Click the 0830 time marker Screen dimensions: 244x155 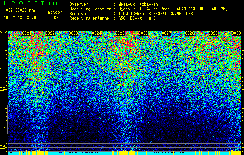(236, 33)
